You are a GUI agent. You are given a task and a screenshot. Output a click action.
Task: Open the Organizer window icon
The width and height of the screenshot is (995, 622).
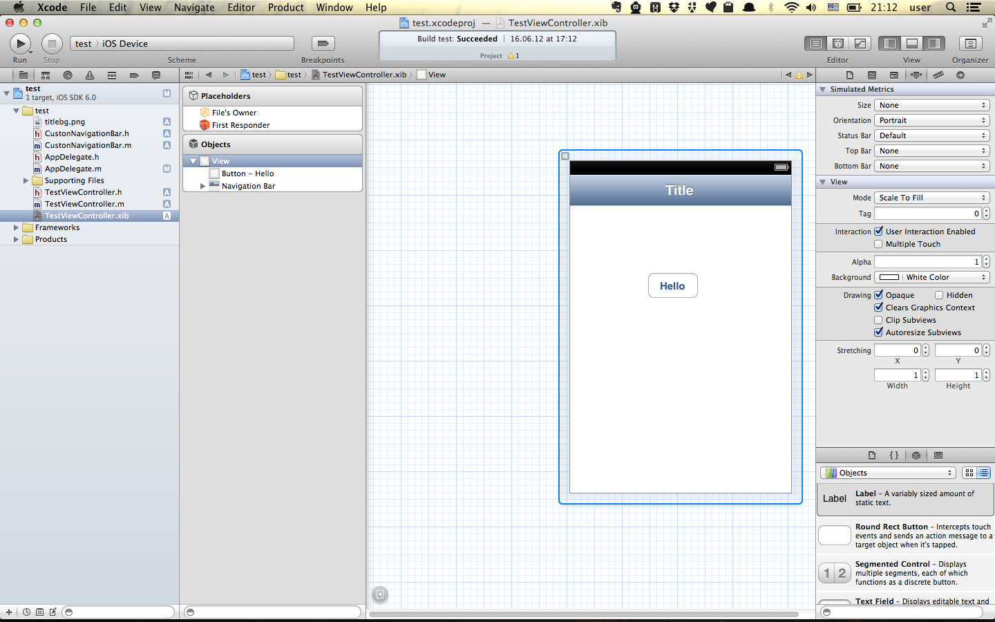pyautogui.click(x=970, y=44)
